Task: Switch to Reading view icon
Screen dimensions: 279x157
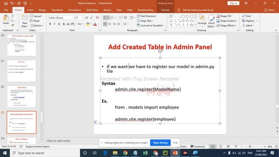Action: 228,147
